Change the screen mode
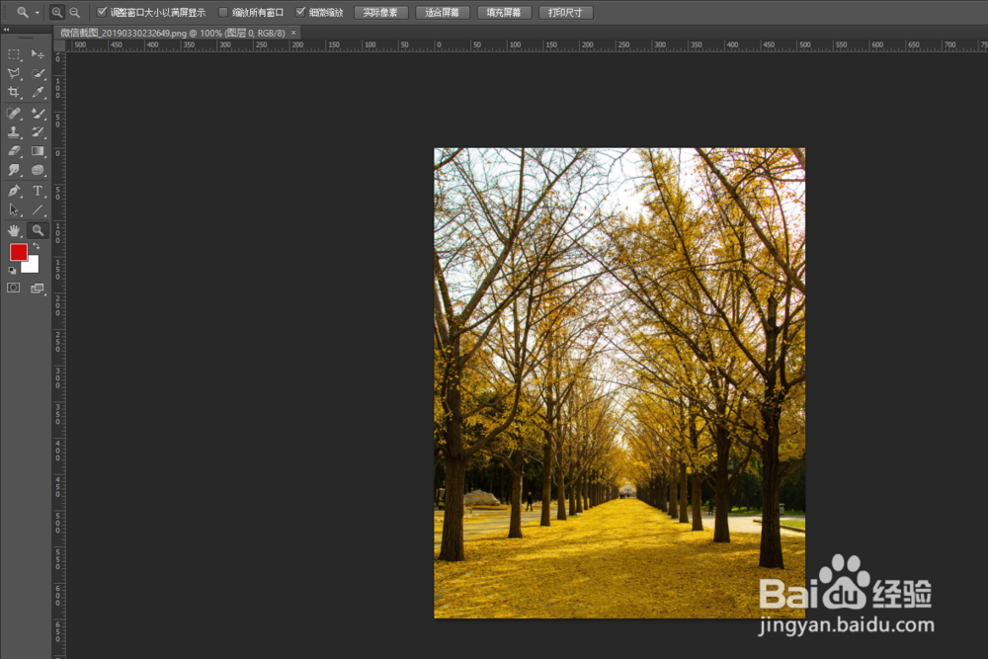988x659 pixels. coord(38,288)
